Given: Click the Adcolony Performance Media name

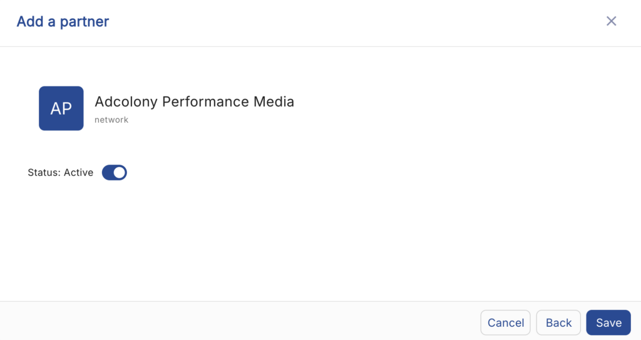Looking at the screenshot, I should (194, 101).
